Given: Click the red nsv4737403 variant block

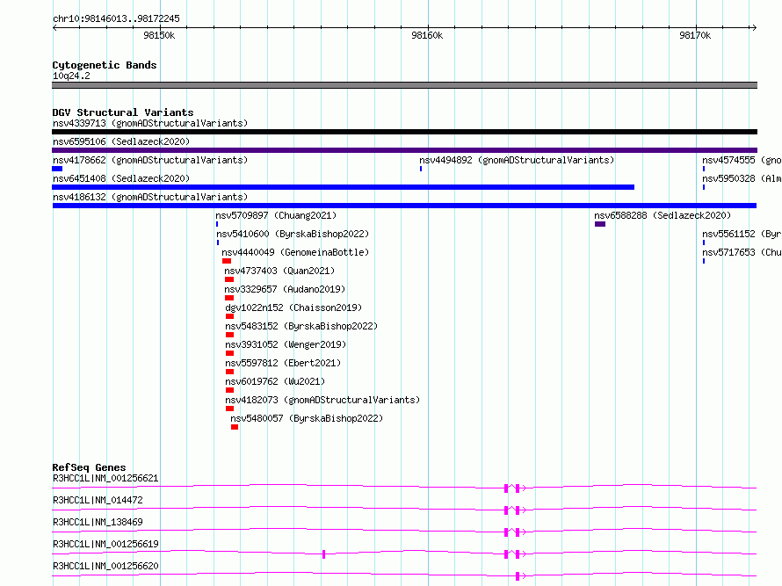Looking at the screenshot, I should coord(229,279).
